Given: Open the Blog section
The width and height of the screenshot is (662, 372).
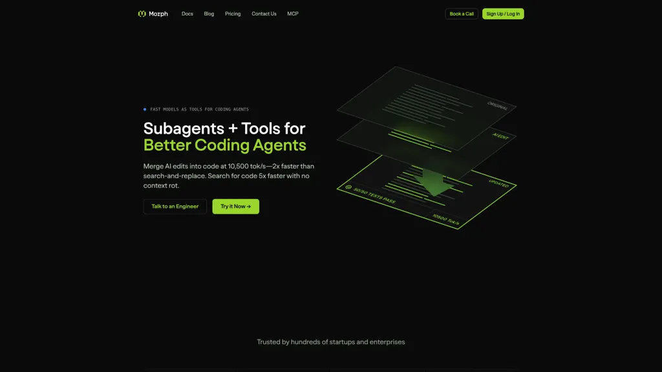Looking at the screenshot, I should coord(208,14).
